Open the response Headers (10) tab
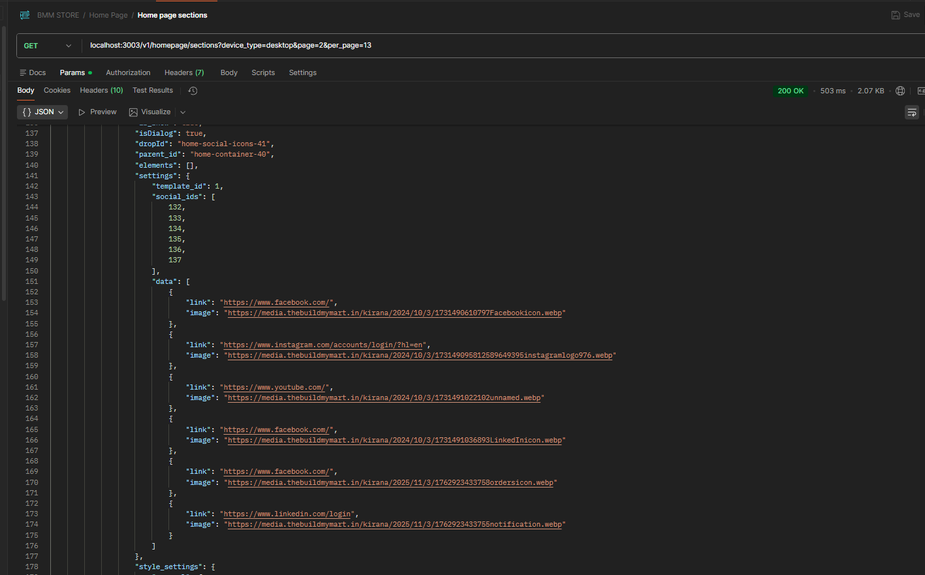This screenshot has width=925, height=575. coord(101,91)
